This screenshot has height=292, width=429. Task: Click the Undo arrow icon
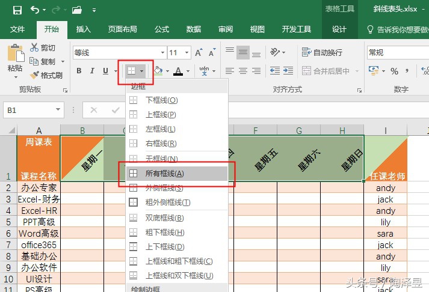(x=35, y=10)
